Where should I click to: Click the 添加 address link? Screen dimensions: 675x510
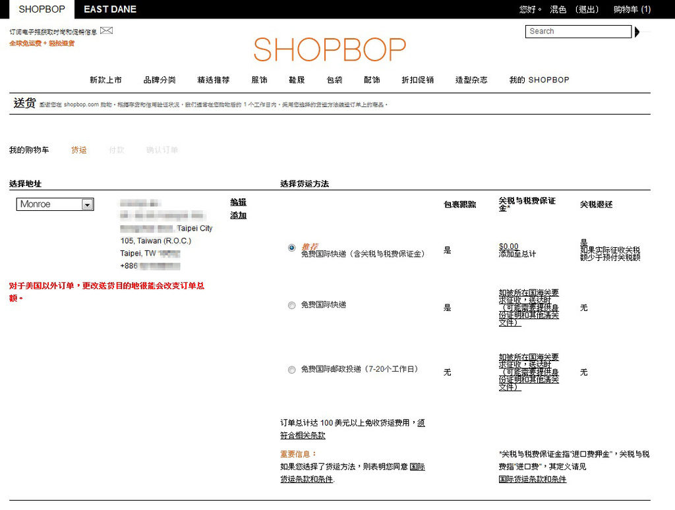238,215
